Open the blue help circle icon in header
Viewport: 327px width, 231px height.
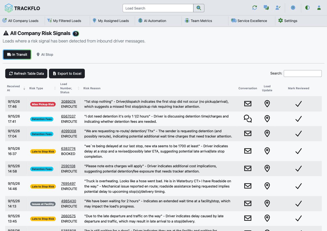pyautogui.click(x=293, y=8)
